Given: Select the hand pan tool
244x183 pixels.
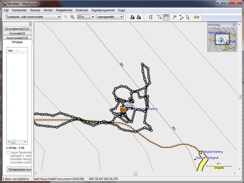Looking at the screenshot, I should pos(166,17).
